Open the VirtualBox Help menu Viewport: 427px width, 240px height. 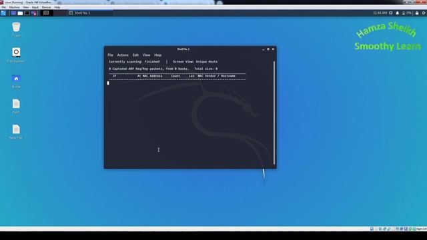pyautogui.click(x=57, y=7)
